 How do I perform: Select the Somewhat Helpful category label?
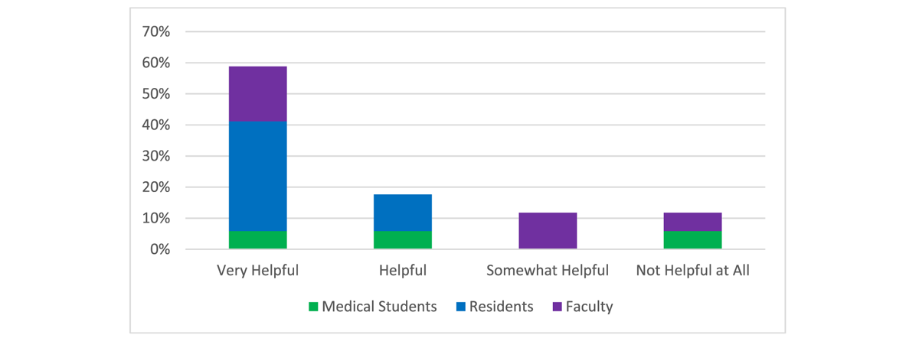(x=548, y=270)
